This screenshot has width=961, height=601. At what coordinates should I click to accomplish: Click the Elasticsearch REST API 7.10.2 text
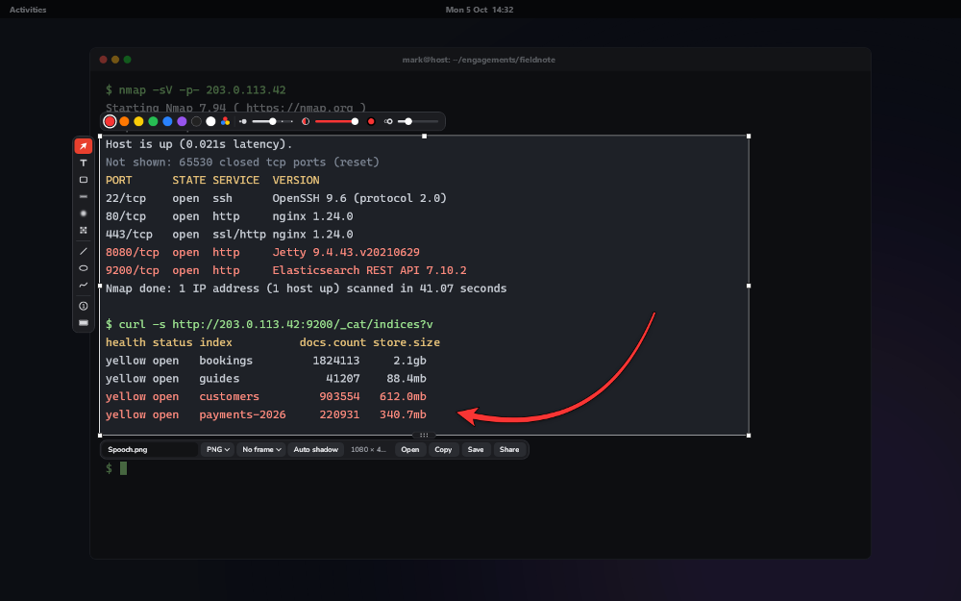[x=370, y=270]
